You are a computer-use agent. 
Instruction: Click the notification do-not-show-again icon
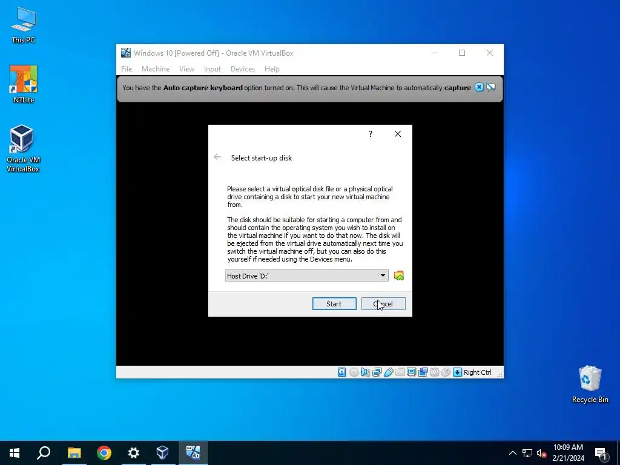490,87
